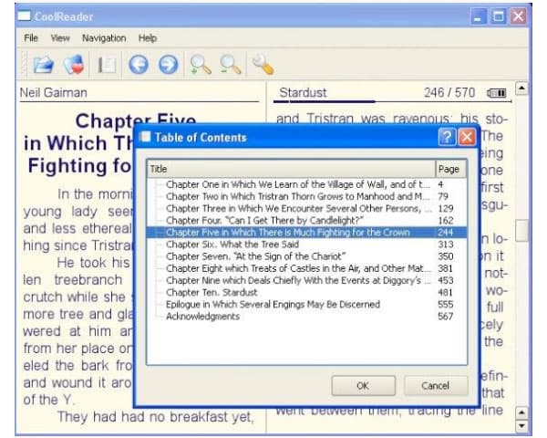Open the table of contents toolbar icon

[x=106, y=65]
